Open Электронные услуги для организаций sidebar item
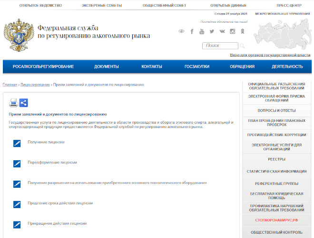 pyautogui.click(x=276, y=147)
